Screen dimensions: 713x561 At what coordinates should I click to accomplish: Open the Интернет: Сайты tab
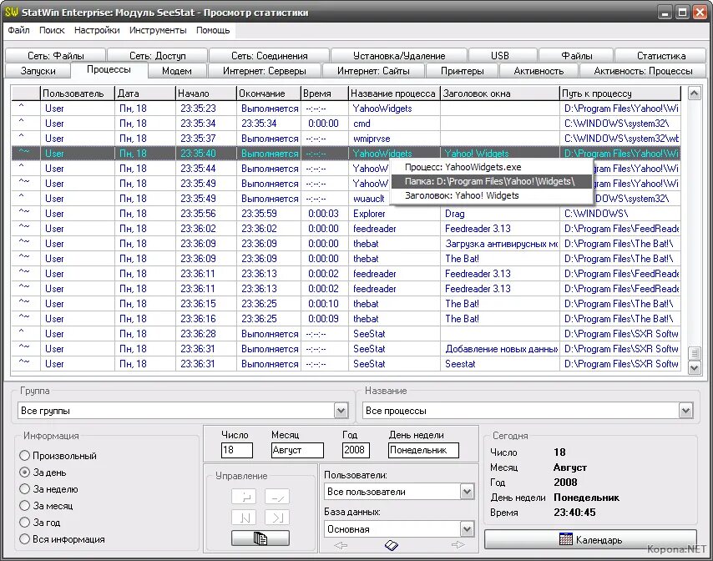373,71
